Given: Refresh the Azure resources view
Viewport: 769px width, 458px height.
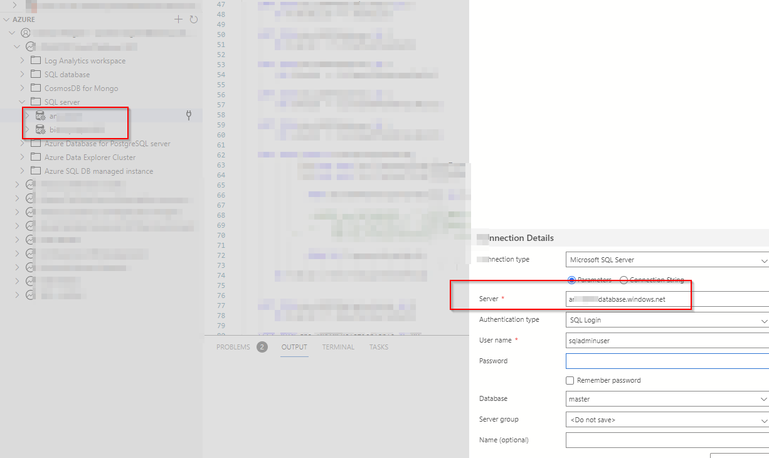Looking at the screenshot, I should (x=194, y=19).
